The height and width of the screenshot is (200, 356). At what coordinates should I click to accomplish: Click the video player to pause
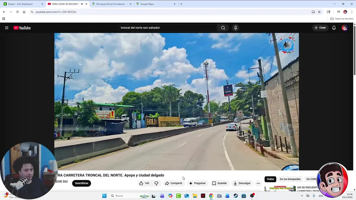176,102
